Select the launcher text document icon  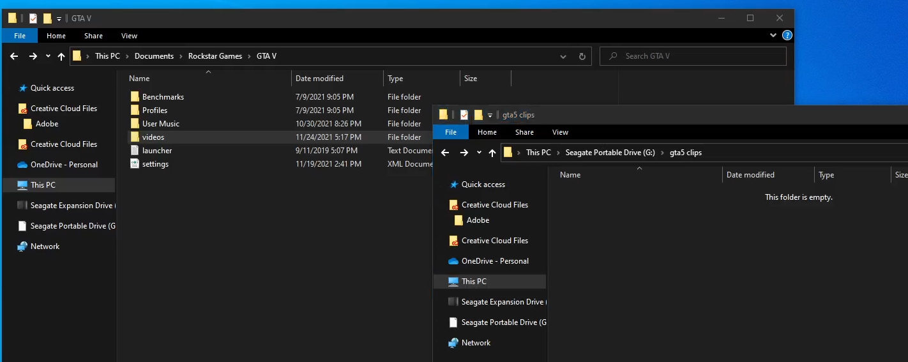point(135,151)
